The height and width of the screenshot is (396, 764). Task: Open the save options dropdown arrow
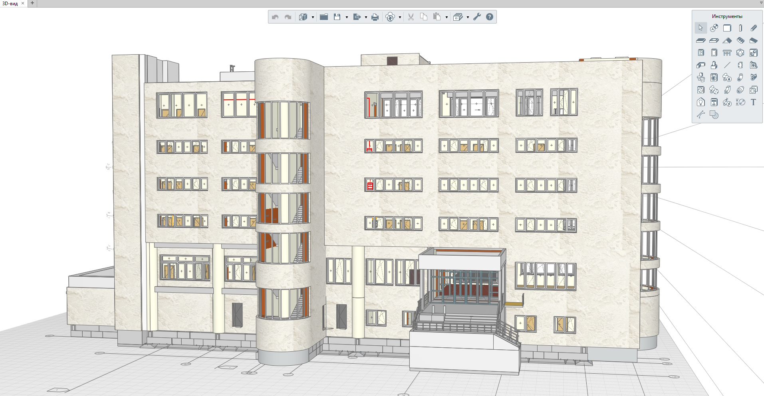(x=347, y=17)
